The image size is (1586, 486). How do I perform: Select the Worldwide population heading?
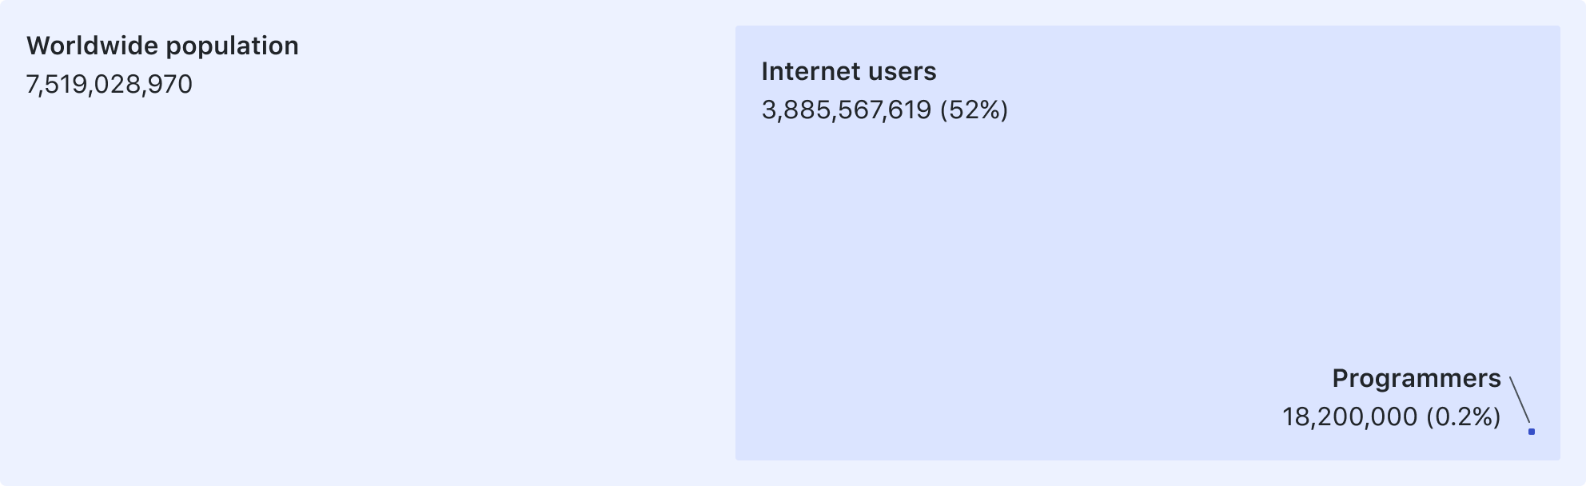point(162,46)
